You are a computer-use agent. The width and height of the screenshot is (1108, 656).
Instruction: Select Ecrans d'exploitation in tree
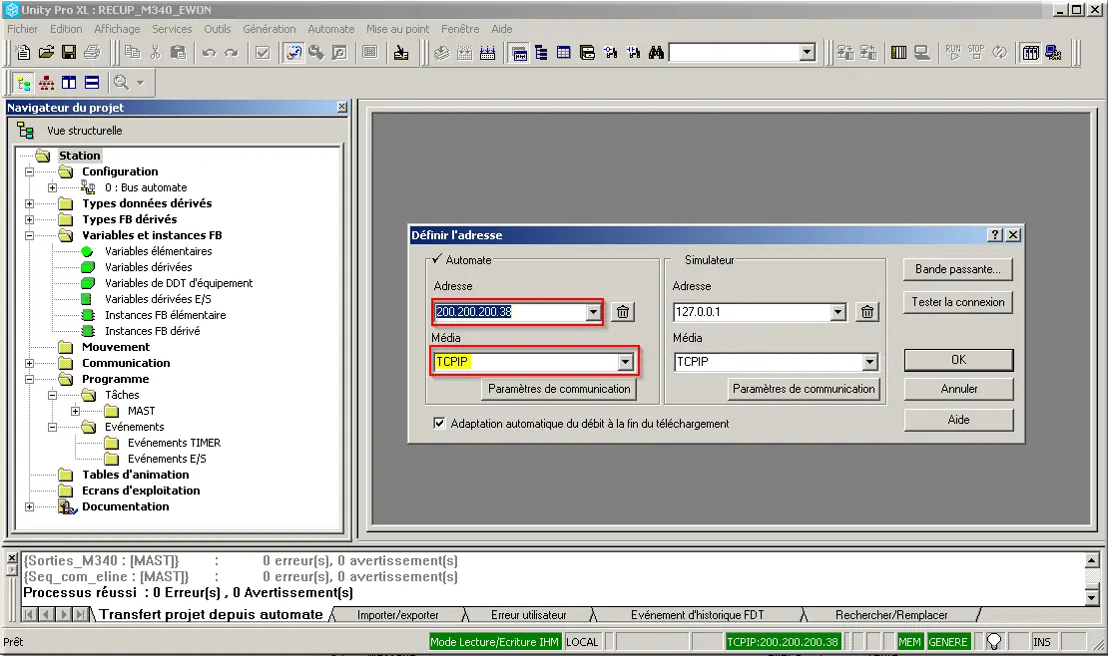(141, 491)
